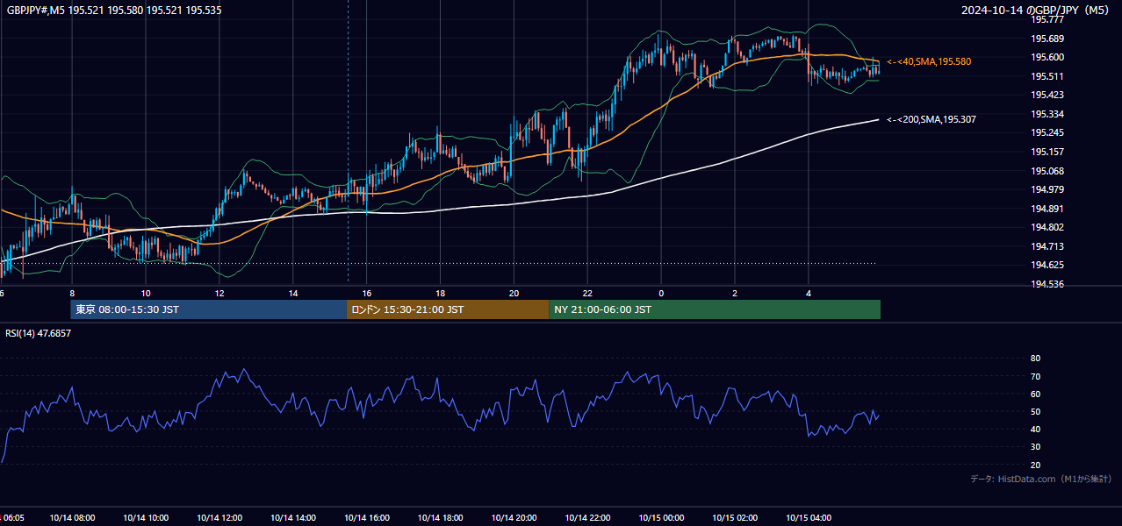The image size is (1122, 526).
Task: Click hour label 16 on price chart axis
Action: (367, 293)
